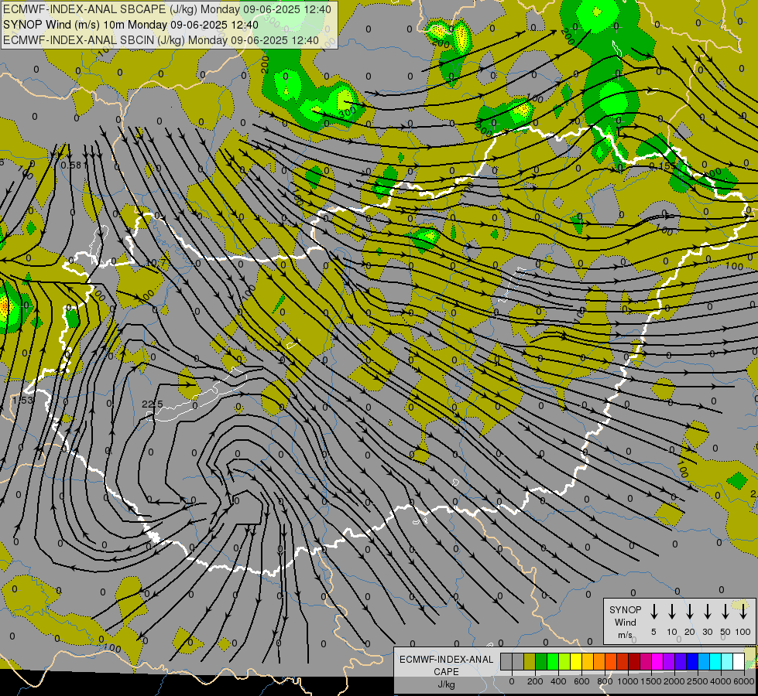Select the 50 m/s wind legend arrow
Viewport: 758px width, 696px height.
(x=725, y=611)
